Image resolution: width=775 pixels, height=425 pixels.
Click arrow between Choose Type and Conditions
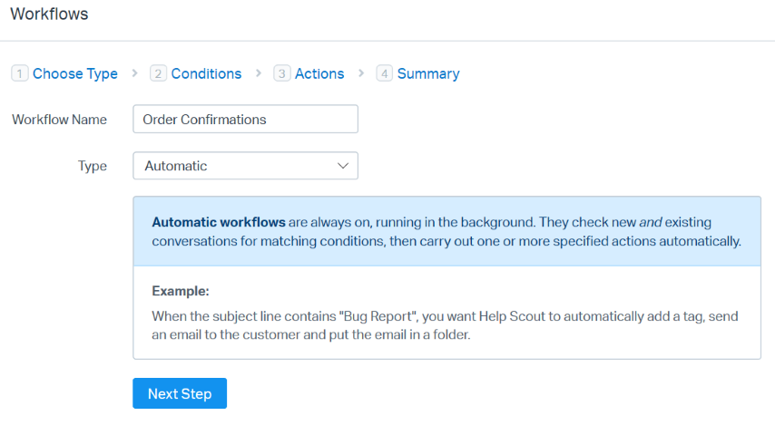click(135, 73)
